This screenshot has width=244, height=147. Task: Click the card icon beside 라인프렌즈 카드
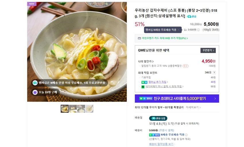pos(139,38)
